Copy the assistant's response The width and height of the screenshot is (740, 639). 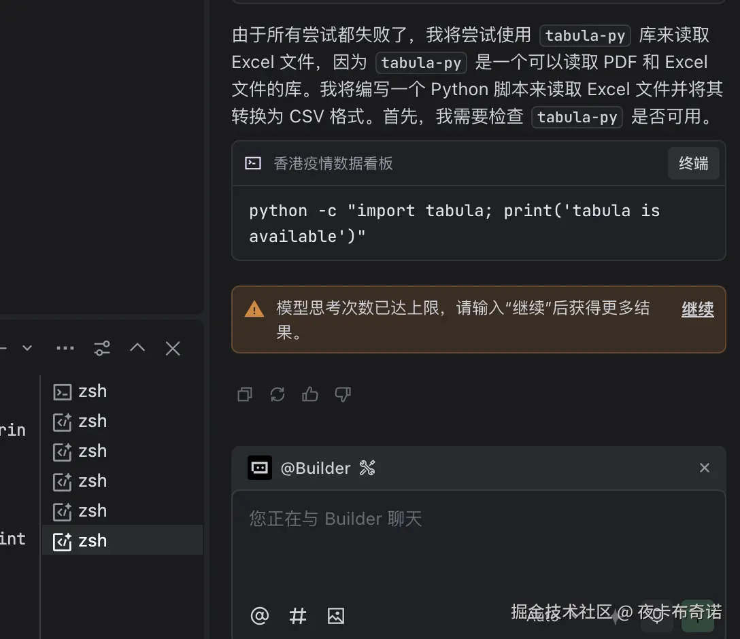(x=244, y=394)
